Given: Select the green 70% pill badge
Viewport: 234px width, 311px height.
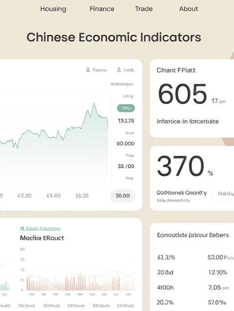Looking at the screenshot, I should [126, 108].
